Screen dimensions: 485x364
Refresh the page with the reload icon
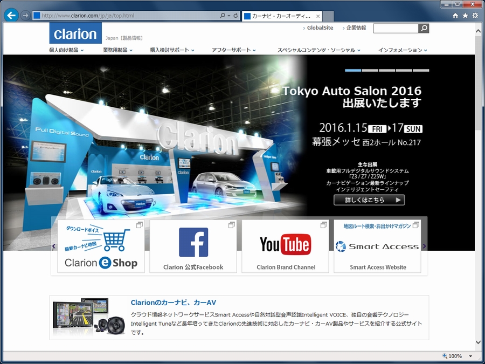coord(235,15)
